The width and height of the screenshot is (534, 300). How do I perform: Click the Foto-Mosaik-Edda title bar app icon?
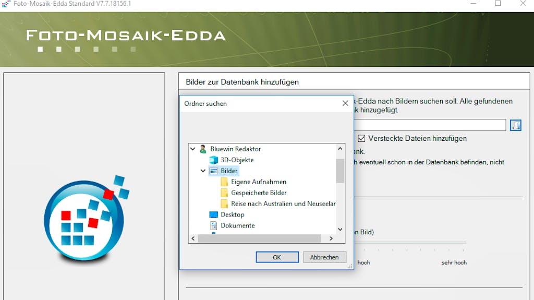tap(6, 4)
